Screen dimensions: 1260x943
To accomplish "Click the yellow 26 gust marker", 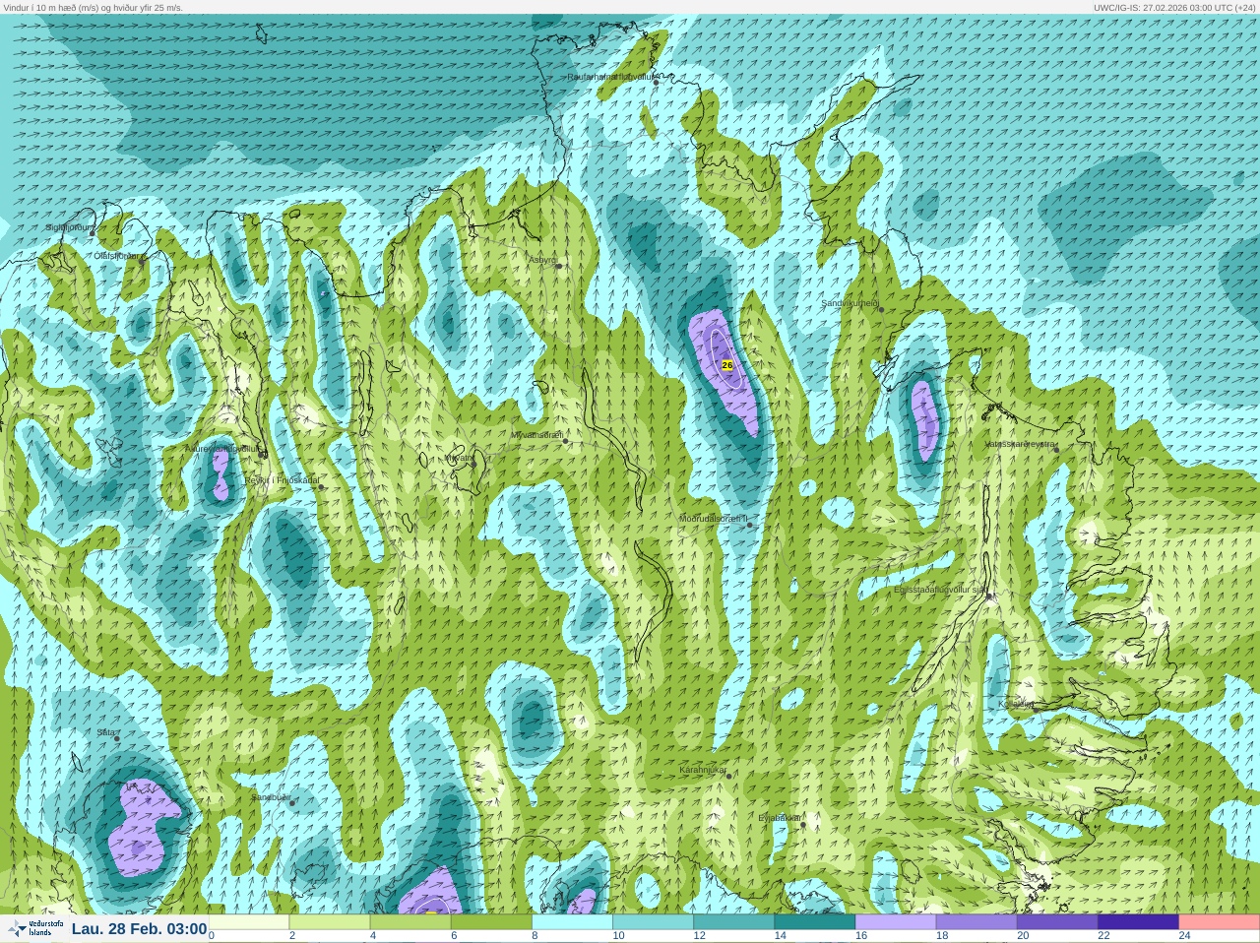I will coord(727,365).
